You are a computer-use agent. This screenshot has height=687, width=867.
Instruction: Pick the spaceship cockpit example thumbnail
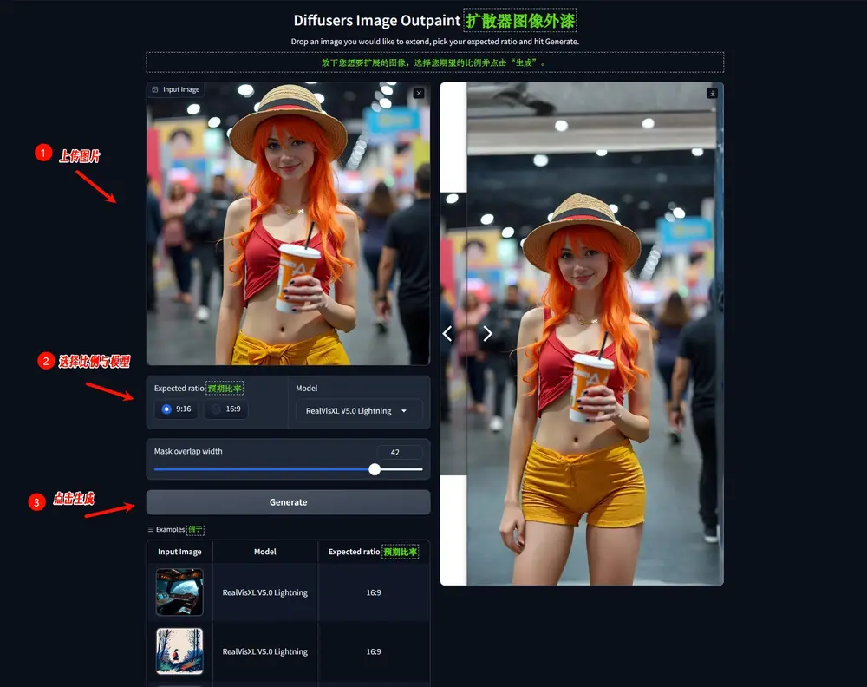179,592
